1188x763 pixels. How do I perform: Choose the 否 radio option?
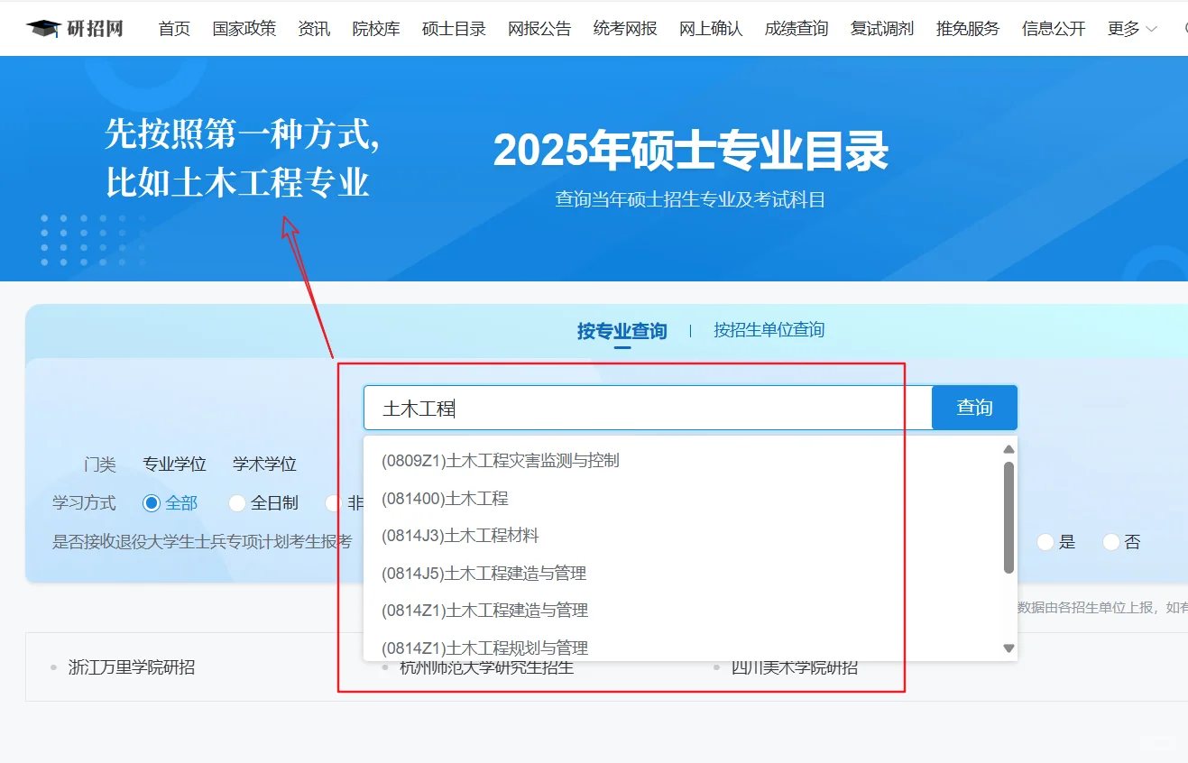click(x=1111, y=541)
